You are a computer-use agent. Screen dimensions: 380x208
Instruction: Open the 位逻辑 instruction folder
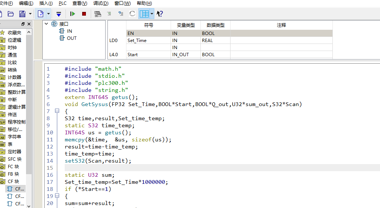pos(14,40)
